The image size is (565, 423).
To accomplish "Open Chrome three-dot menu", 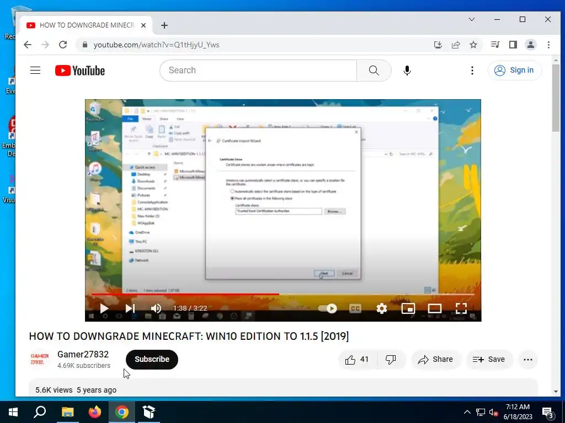I will (x=548, y=45).
